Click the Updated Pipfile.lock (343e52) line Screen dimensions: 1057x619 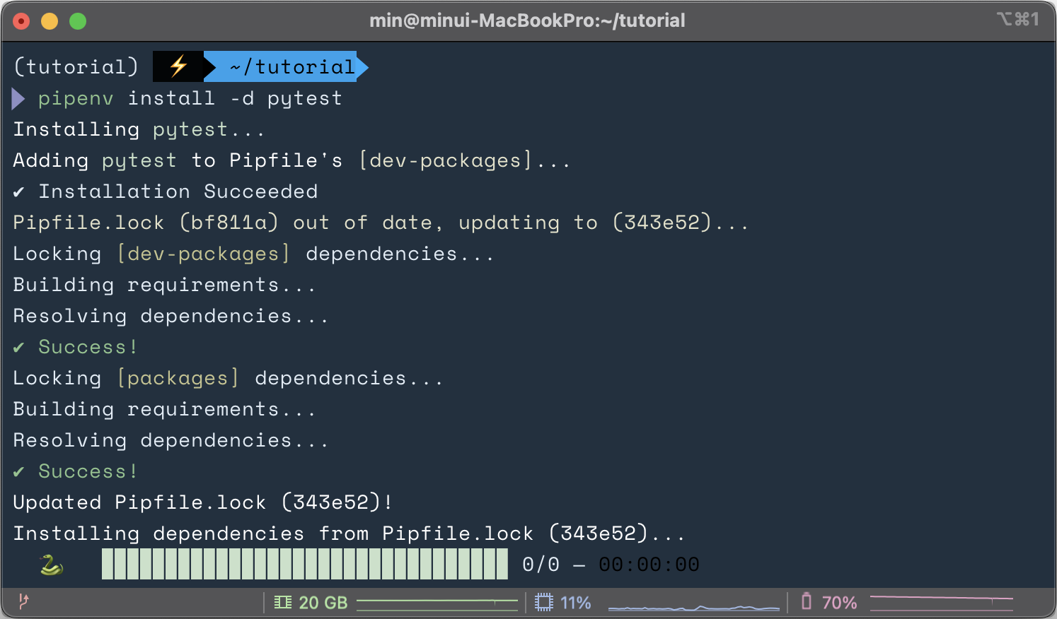202,502
